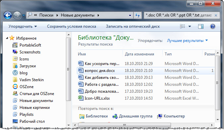Click the refresh button beside address bar
The width and height of the screenshot is (224, 130).
tap(138, 16)
